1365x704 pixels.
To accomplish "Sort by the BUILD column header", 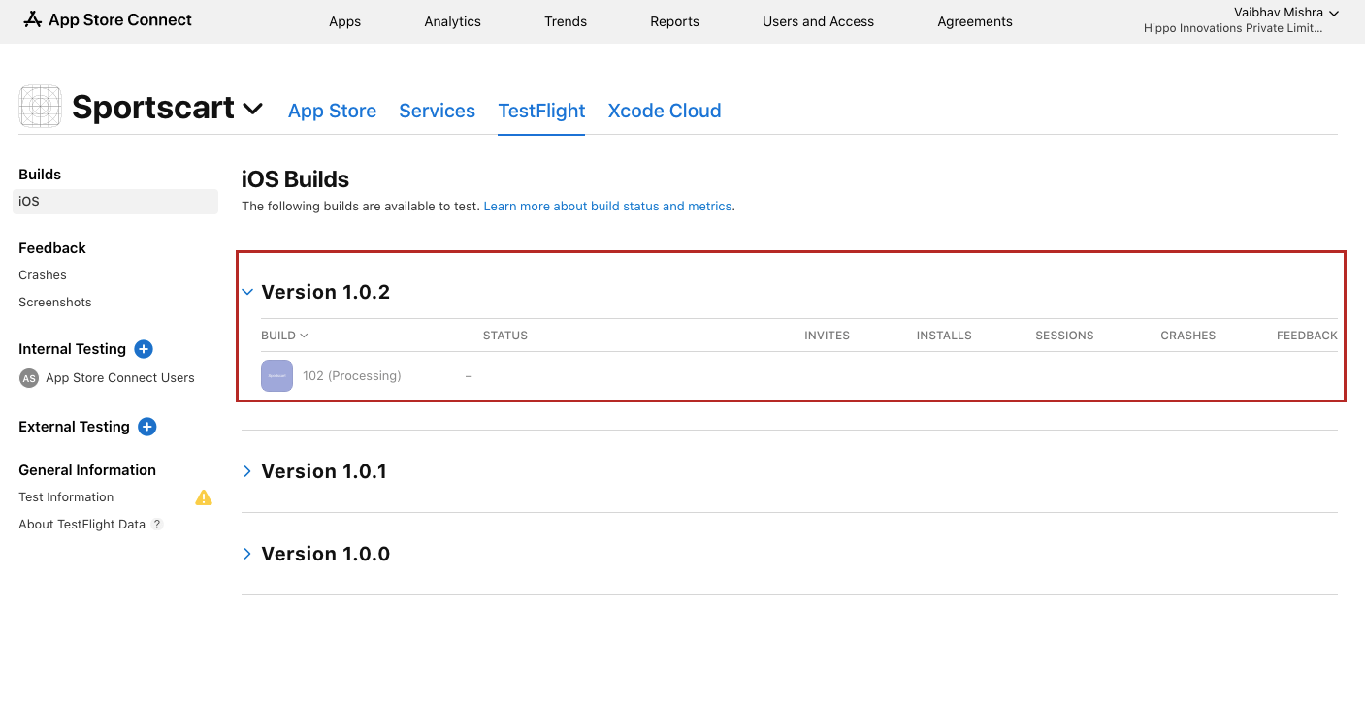I will [x=284, y=336].
